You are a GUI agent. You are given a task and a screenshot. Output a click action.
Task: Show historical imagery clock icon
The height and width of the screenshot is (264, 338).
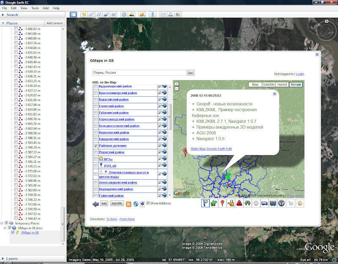[124, 14]
